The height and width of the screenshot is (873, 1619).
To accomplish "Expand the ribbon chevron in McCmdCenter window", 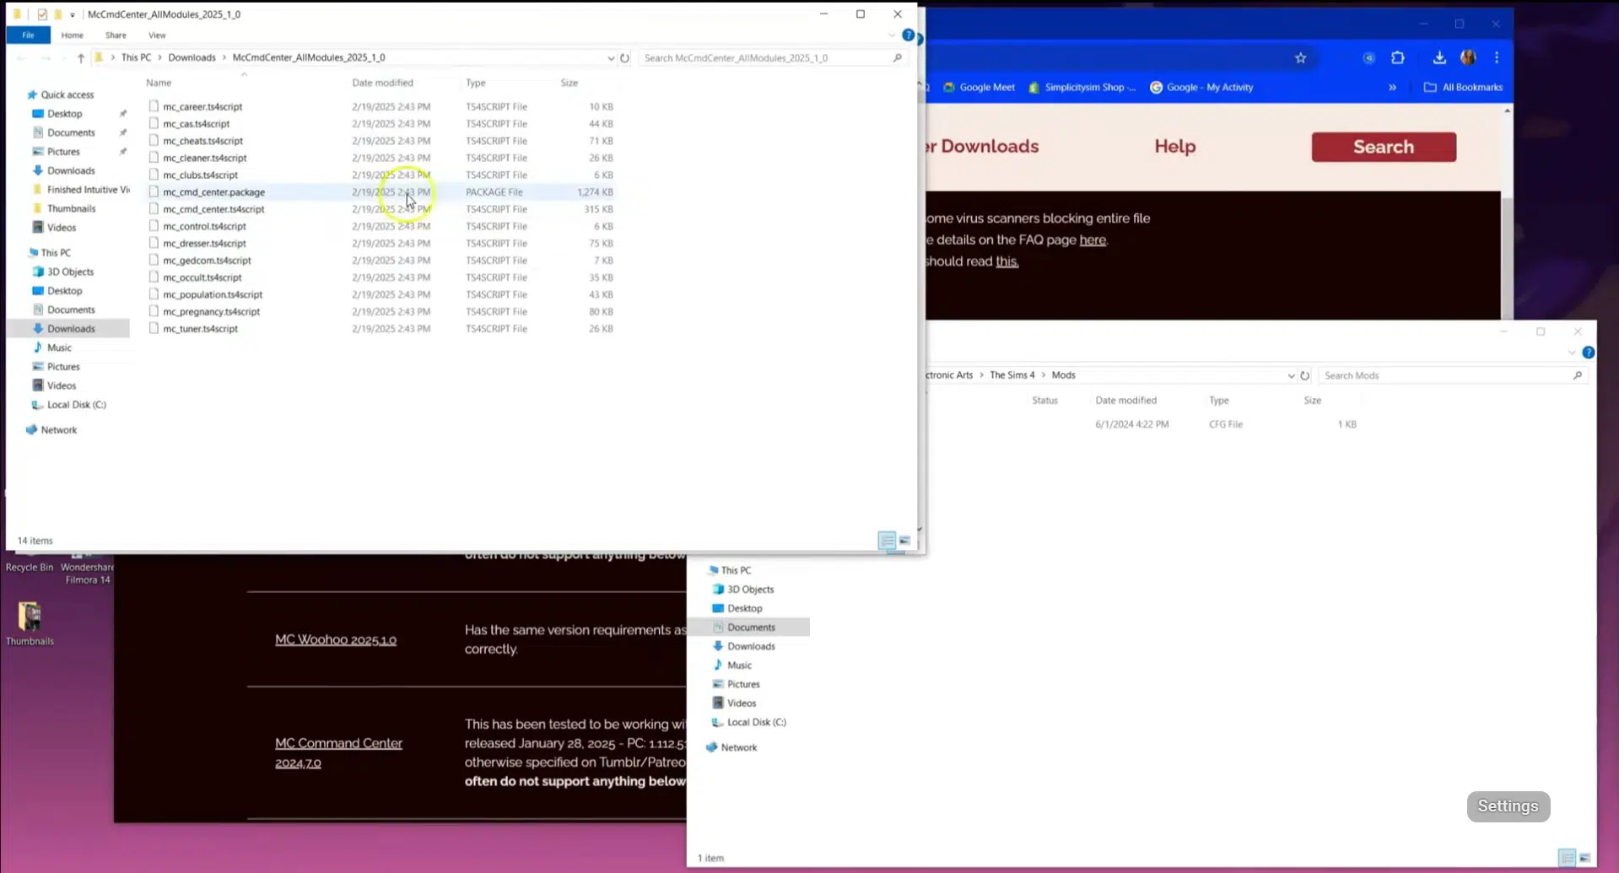I will tap(892, 35).
